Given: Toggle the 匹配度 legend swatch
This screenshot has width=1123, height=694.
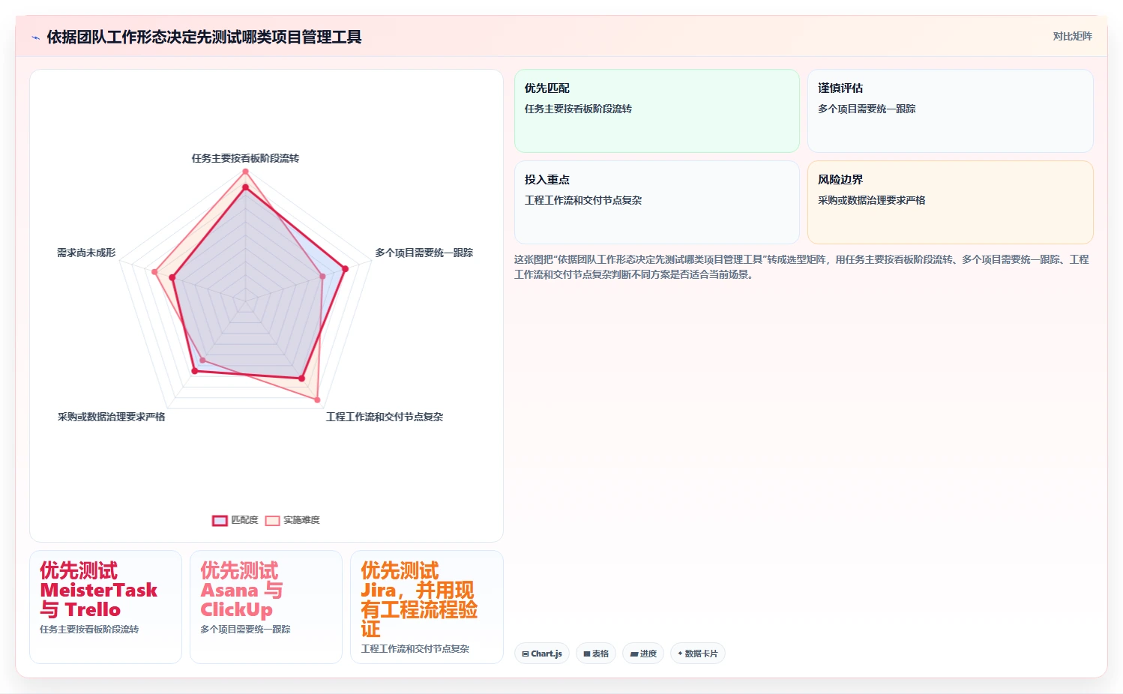Looking at the screenshot, I should point(220,520).
